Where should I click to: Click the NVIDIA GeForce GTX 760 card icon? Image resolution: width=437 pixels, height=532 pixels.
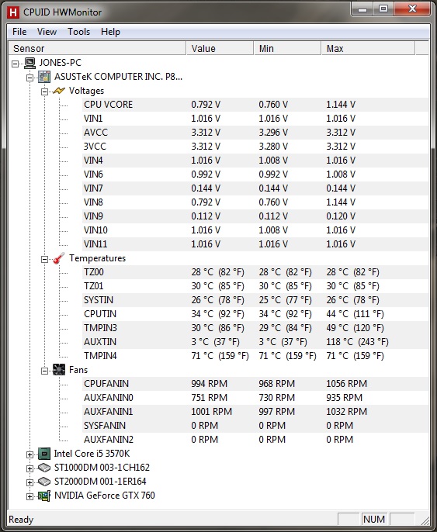[44, 496]
